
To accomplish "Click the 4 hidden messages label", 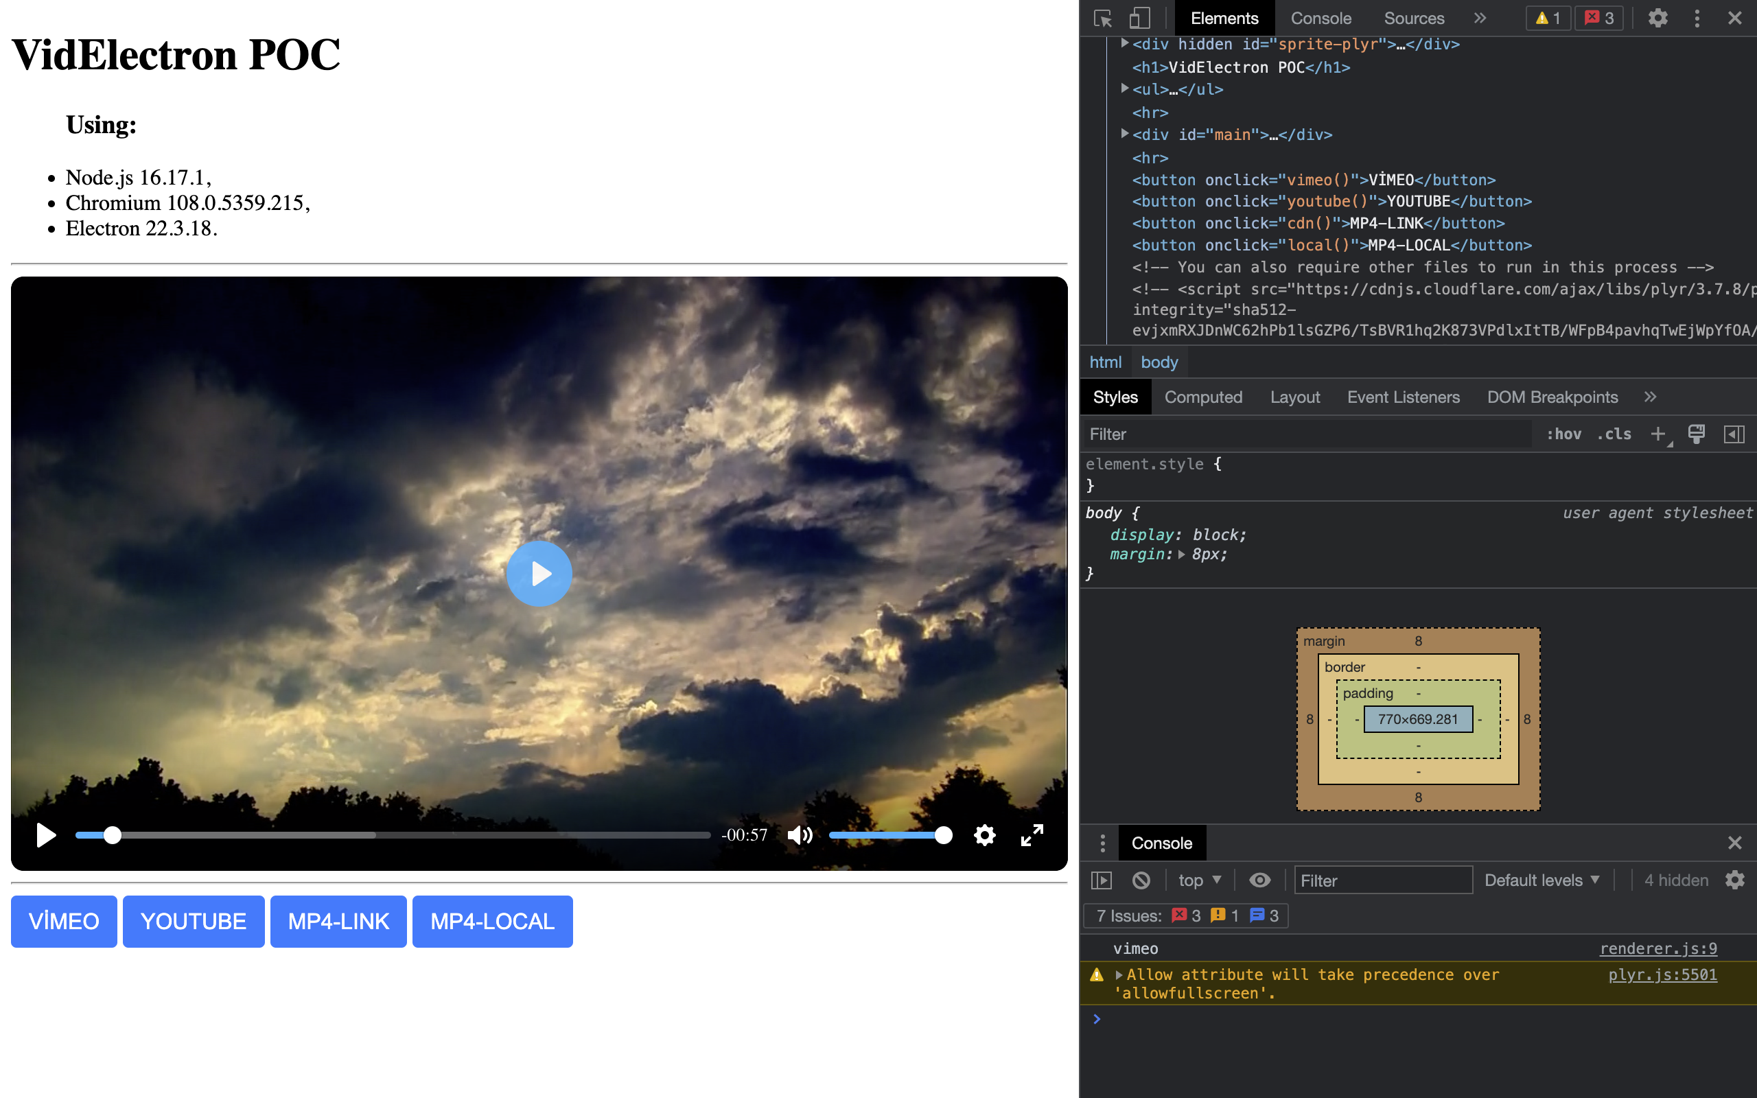I will tap(1676, 880).
